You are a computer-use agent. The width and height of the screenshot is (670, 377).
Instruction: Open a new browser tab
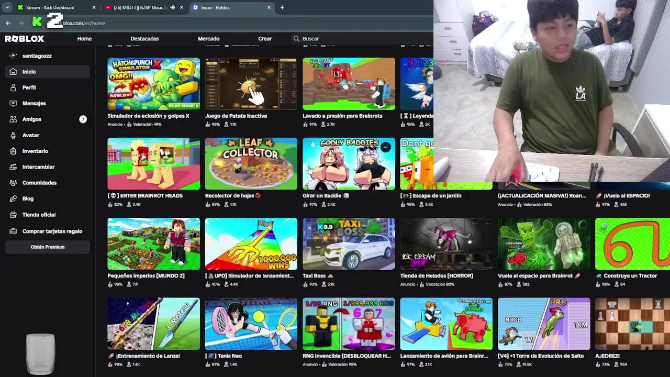pyautogui.click(x=282, y=7)
